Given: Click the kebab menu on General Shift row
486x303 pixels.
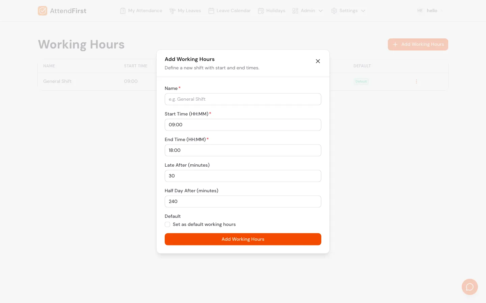Looking at the screenshot, I should [x=416, y=81].
